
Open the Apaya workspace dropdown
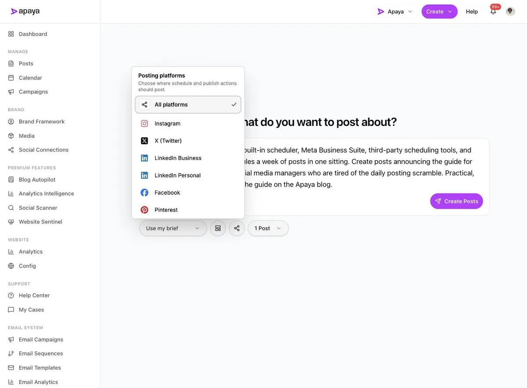tap(395, 11)
